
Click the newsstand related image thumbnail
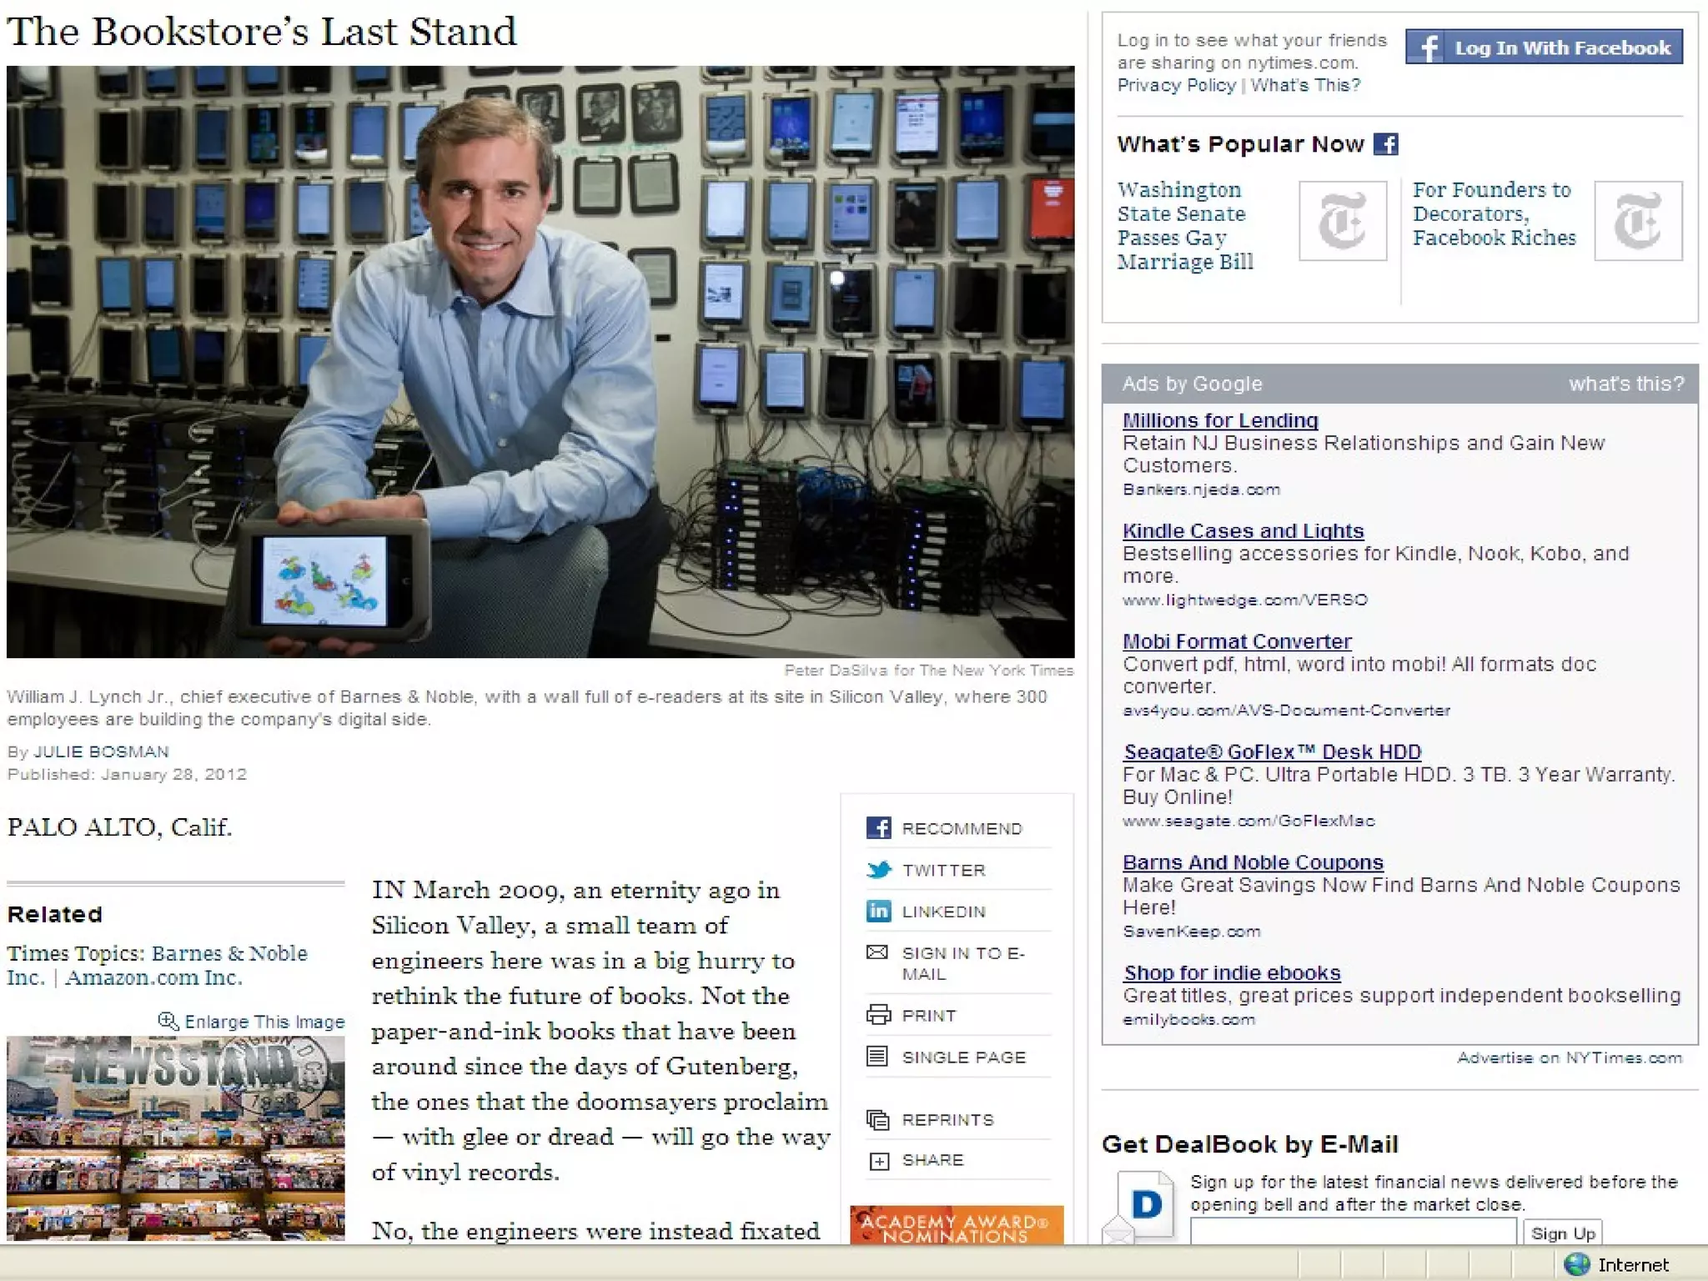[175, 1138]
